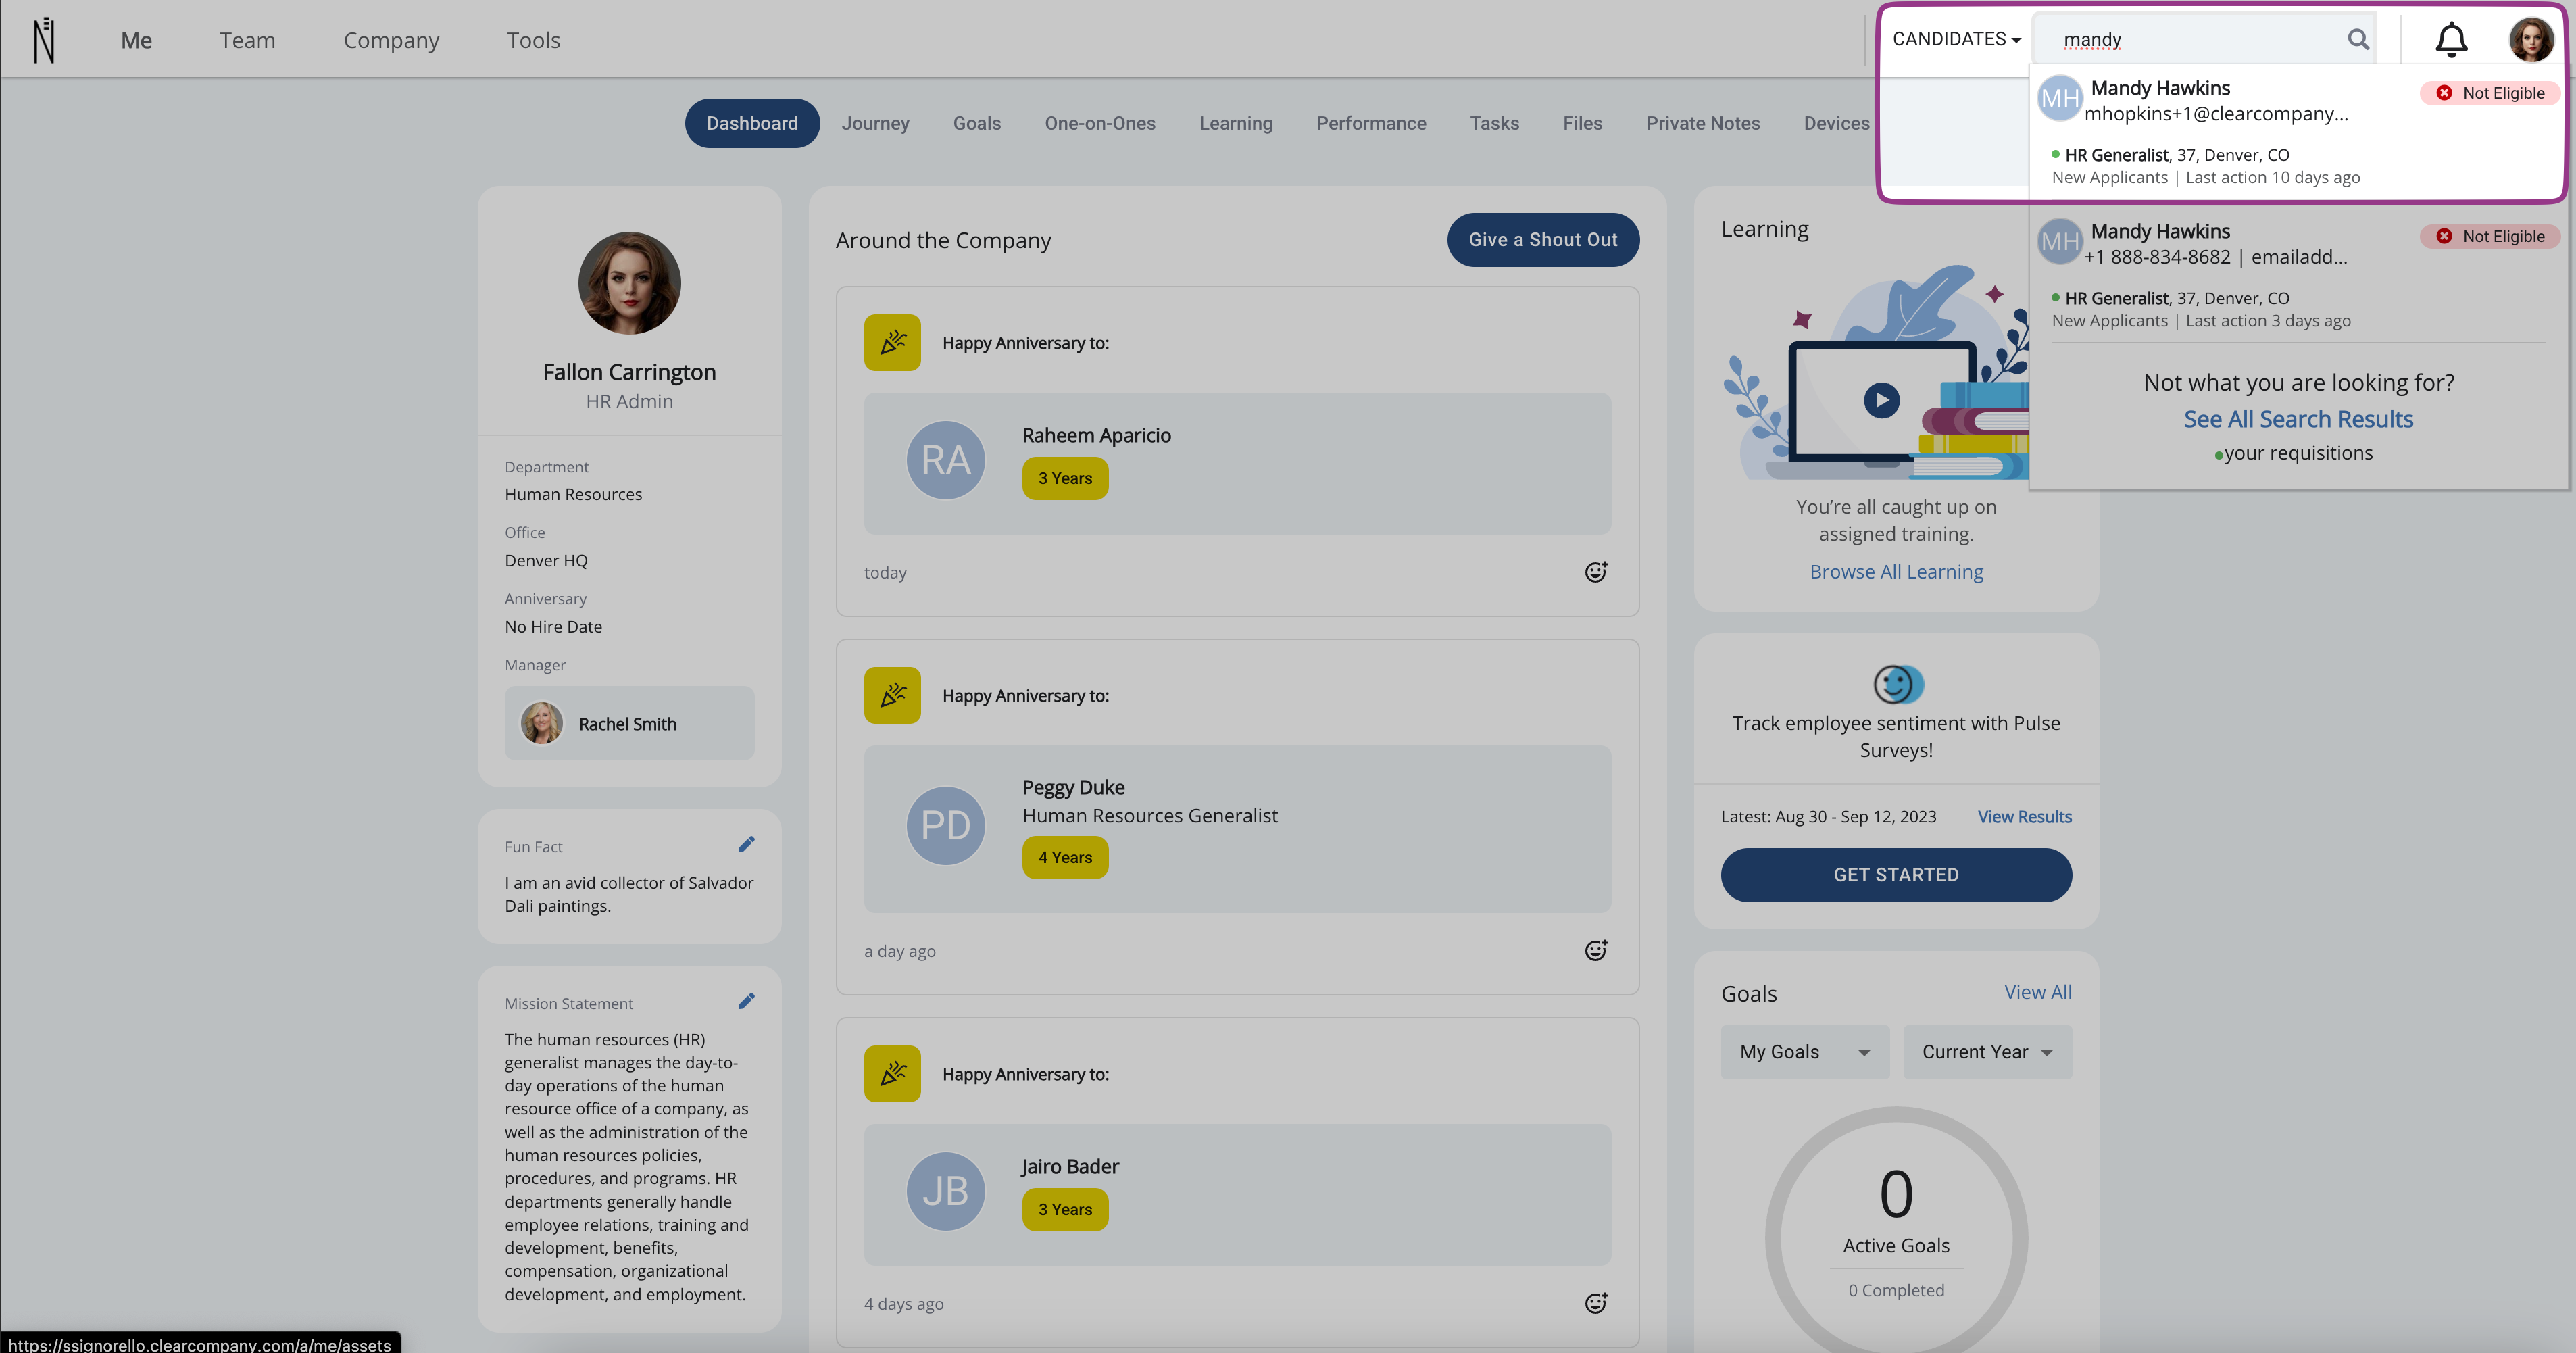
Task: Click Peggy Duke's name
Action: point(1073,787)
